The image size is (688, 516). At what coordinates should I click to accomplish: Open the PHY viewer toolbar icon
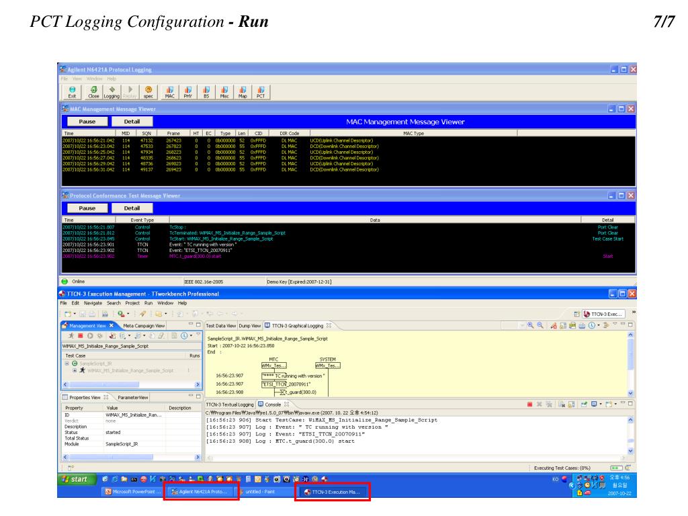188,91
